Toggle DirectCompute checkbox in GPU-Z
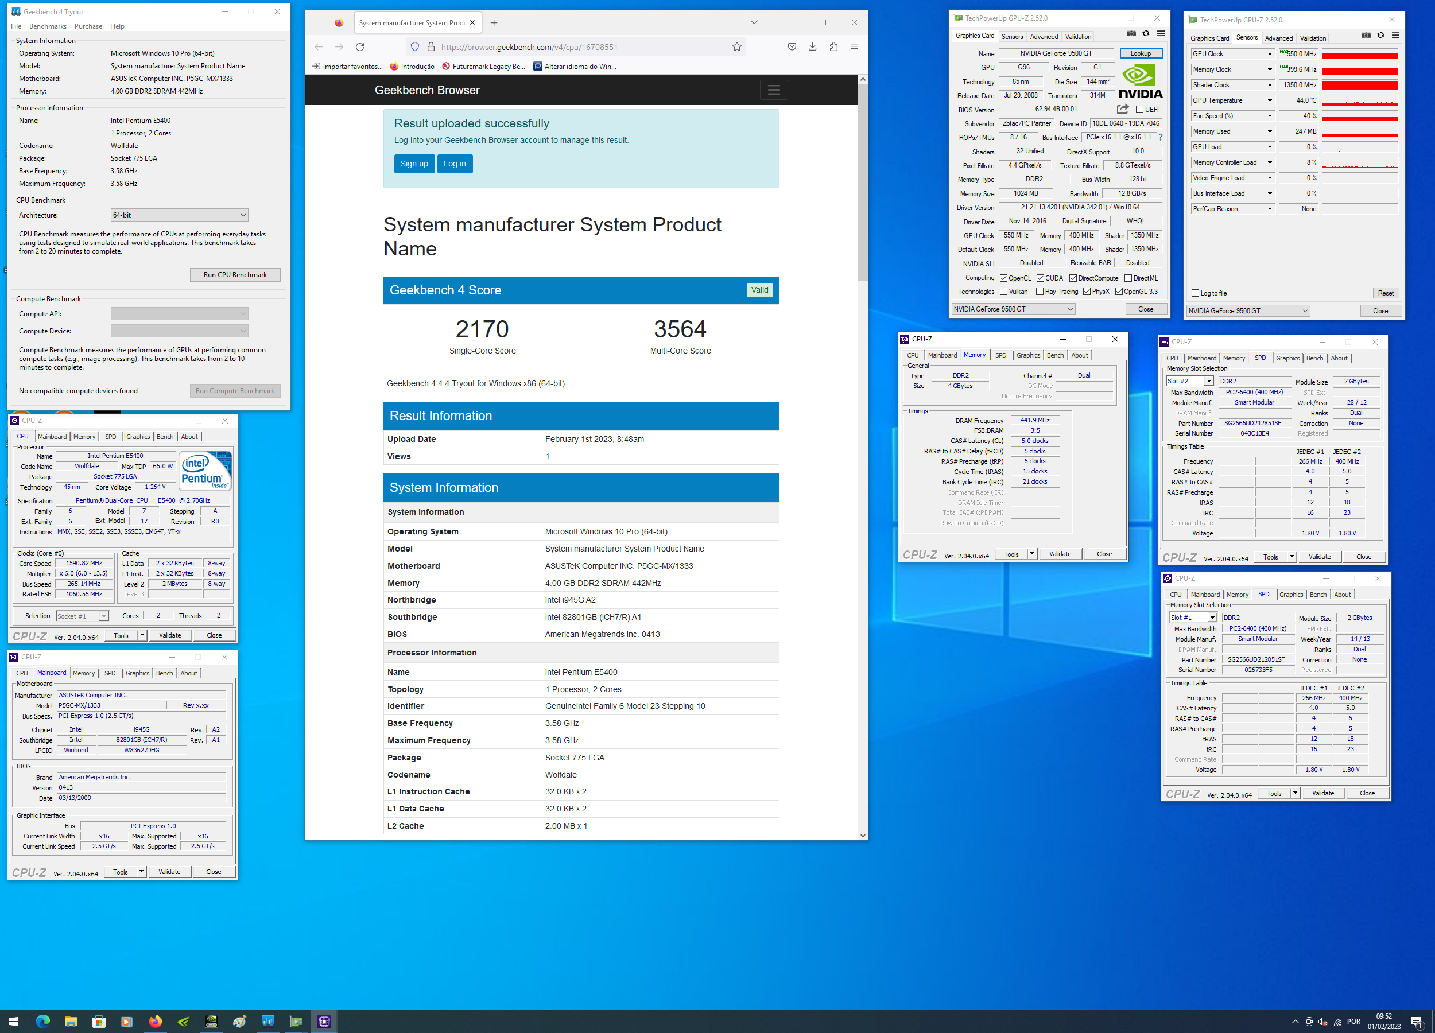1435x1033 pixels. point(1073,278)
